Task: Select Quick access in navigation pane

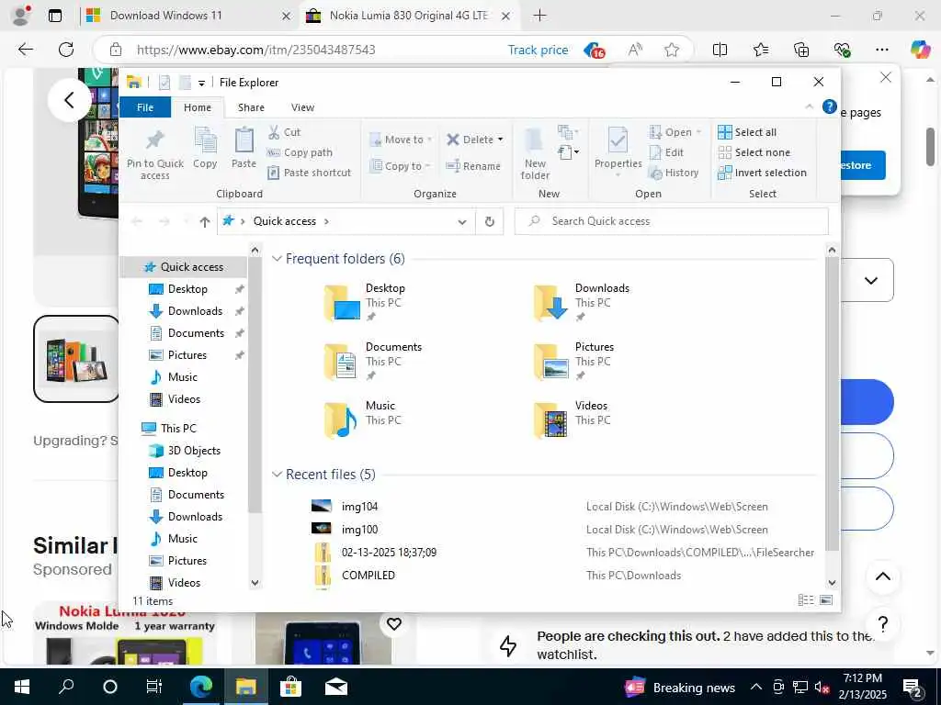Action: coord(185,267)
